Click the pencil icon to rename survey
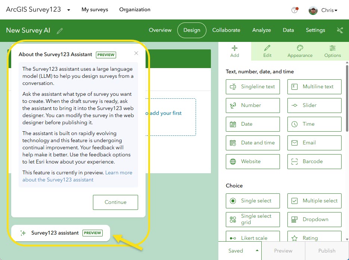Screen dimensions: 349x260 pyautogui.click(x=60, y=31)
